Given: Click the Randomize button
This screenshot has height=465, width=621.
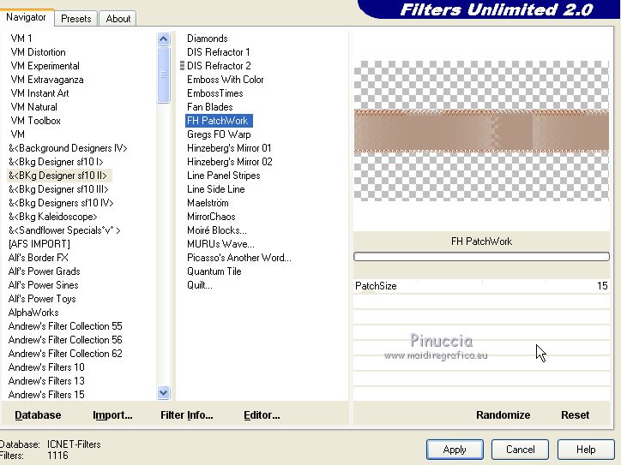Looking at the screenshot, I should (503, 414).
